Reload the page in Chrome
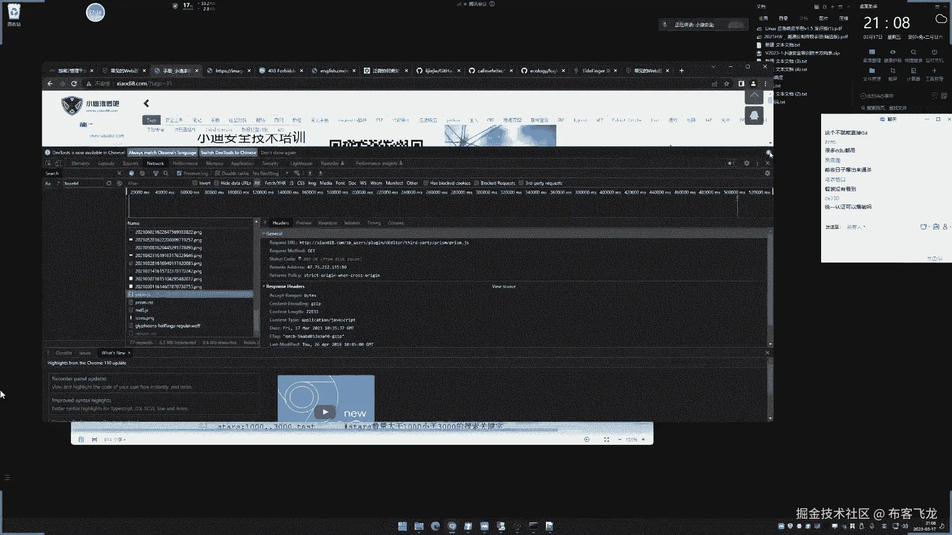Image resolution: width=952 pixels, height=535 pixels. click(x=74, y=84)
